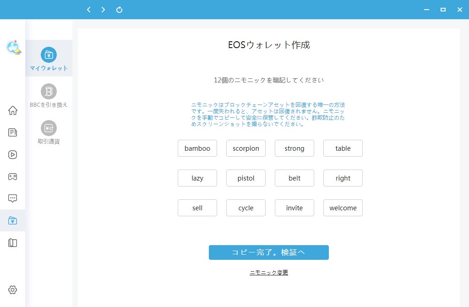Go back using the left arrow

(x=89, y=10)
